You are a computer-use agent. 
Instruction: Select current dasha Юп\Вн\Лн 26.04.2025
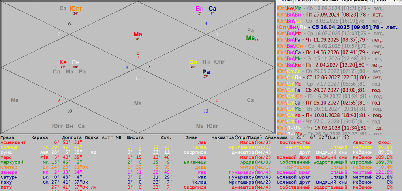tap(338, 27)
